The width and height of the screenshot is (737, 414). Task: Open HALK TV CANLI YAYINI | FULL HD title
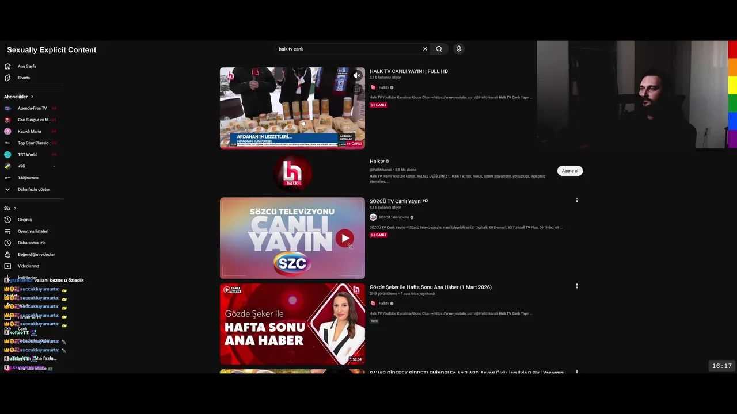coord(409,71)
